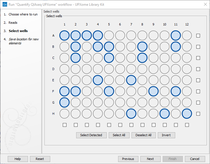210x164 pixels.
Task: Deselect well A4 in the plate
Action: pos(98,35)
